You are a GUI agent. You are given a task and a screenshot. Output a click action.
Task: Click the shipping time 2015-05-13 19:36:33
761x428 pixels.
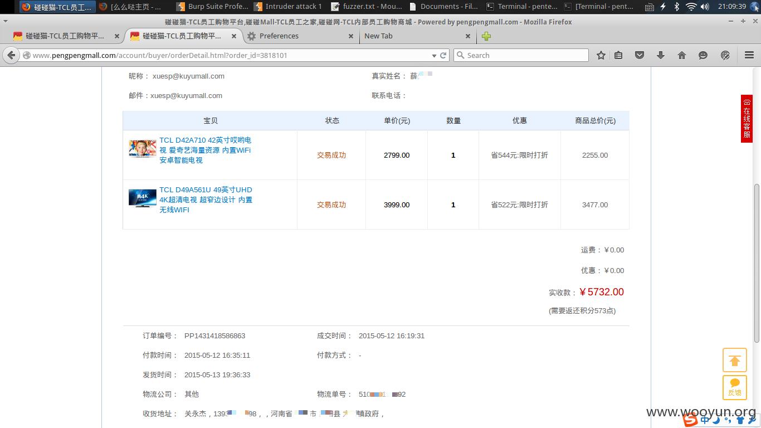[x=217, y=375]
